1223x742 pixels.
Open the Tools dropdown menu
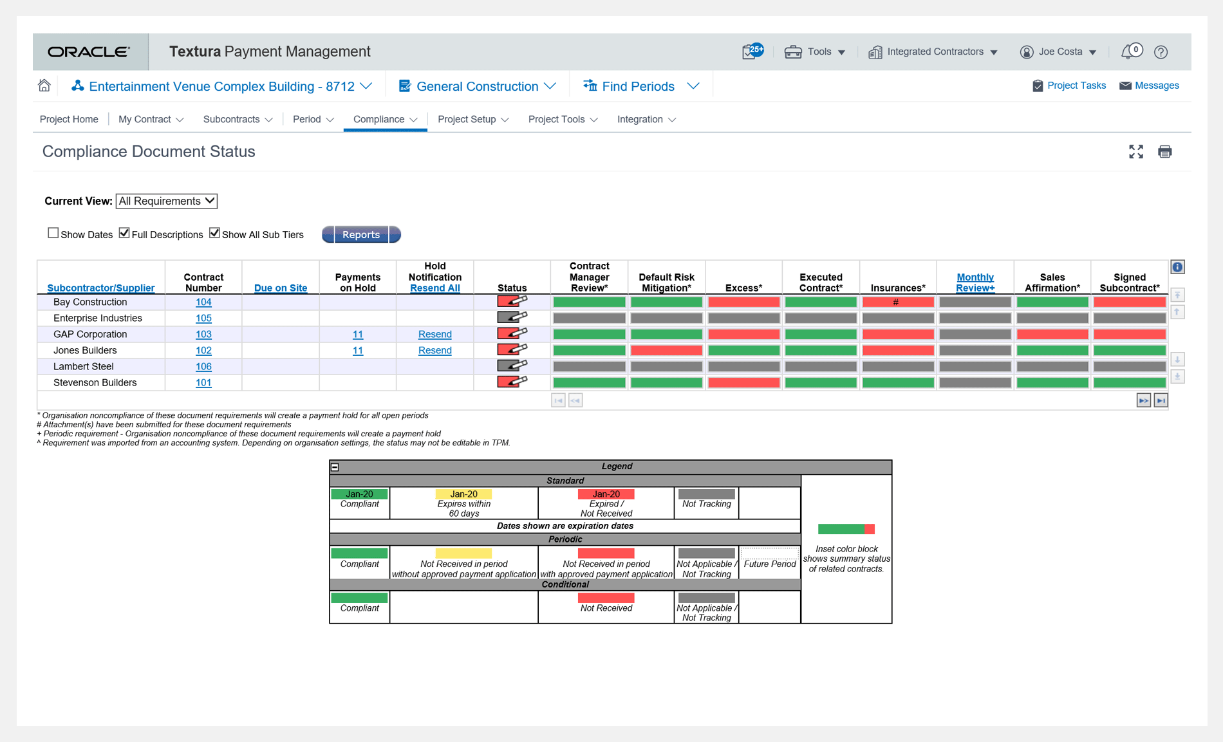coord(815,51)
